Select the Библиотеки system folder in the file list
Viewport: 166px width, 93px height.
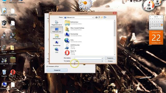[73, 23]
